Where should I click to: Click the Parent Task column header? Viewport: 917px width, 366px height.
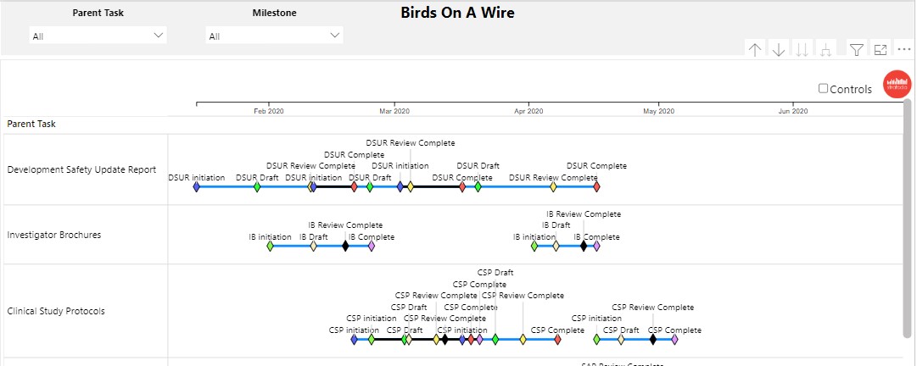point(31,124)
